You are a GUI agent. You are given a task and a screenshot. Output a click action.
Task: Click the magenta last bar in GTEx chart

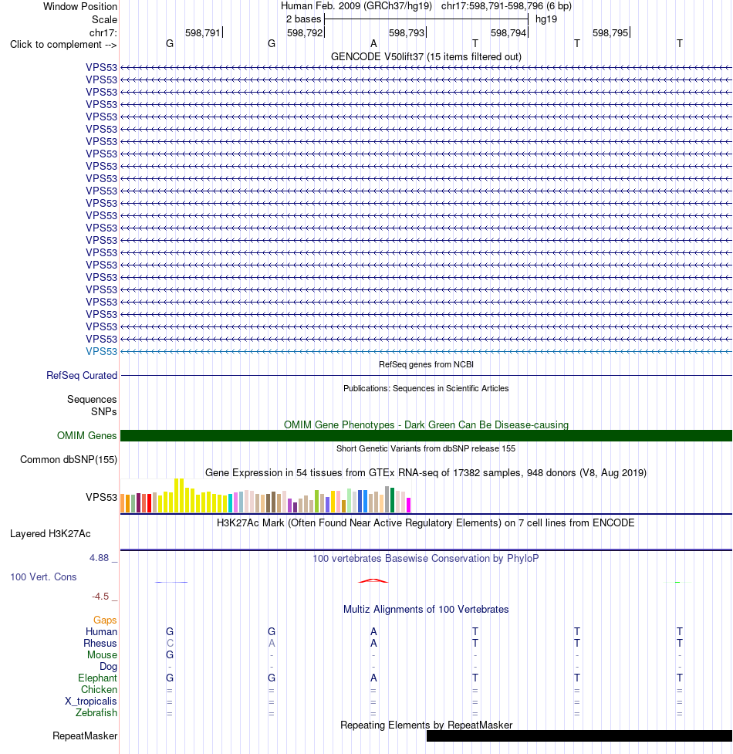pos(409,505)
